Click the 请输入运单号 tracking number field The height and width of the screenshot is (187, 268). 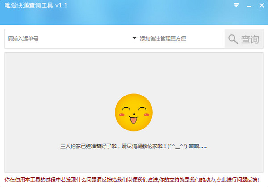(68, 38)
